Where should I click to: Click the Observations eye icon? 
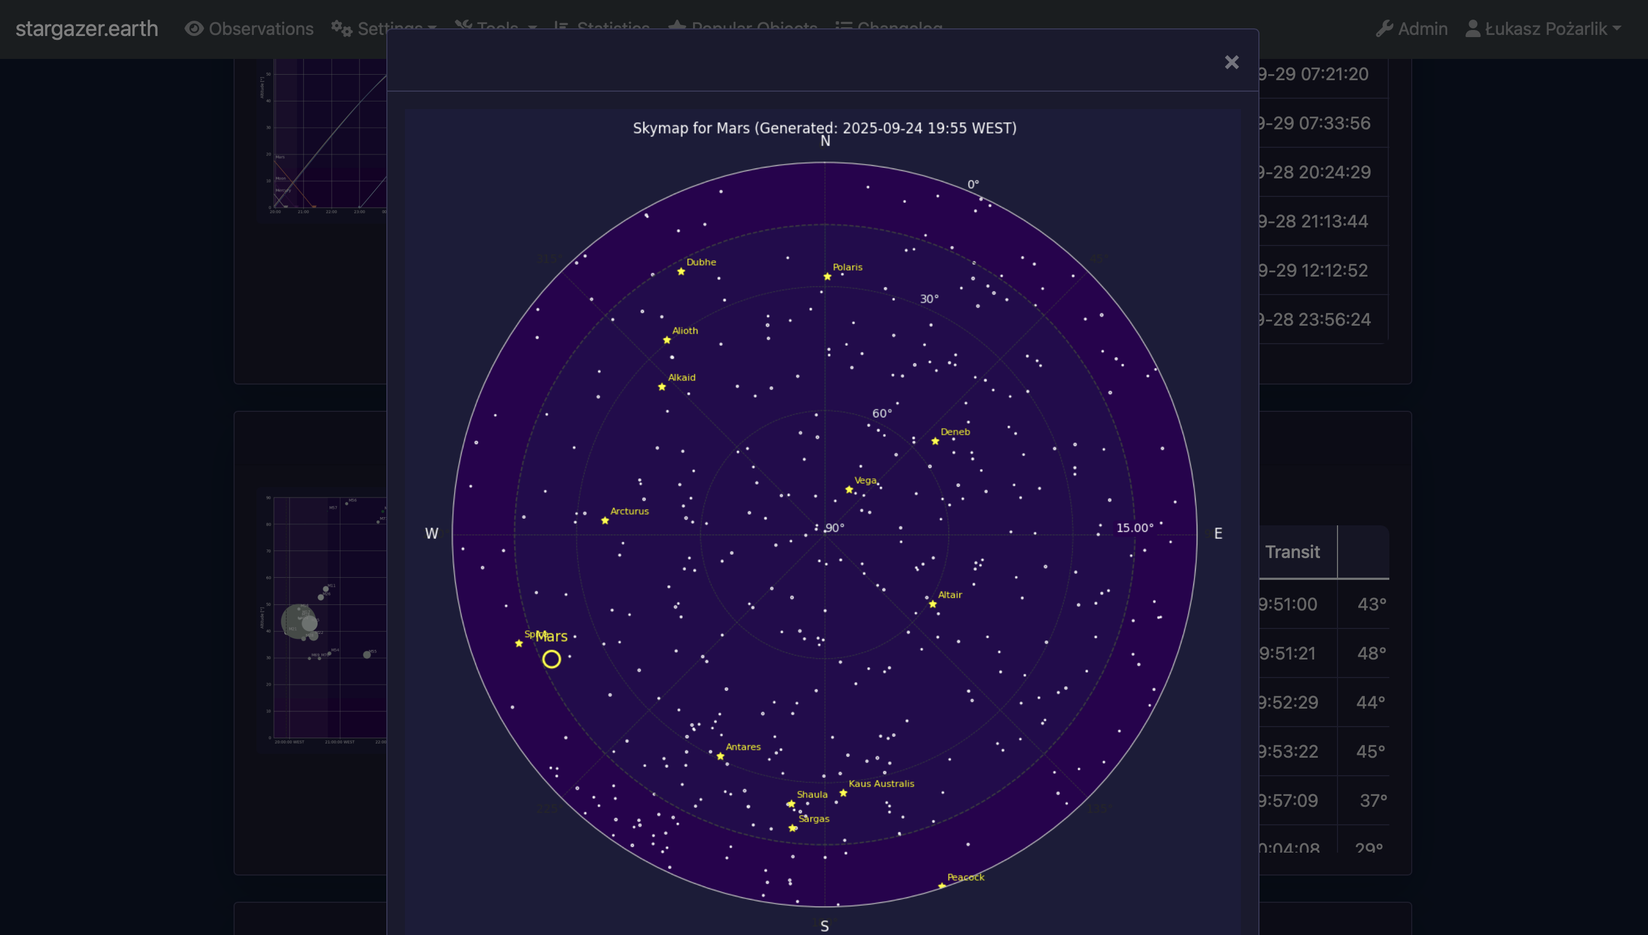point(194,29)
